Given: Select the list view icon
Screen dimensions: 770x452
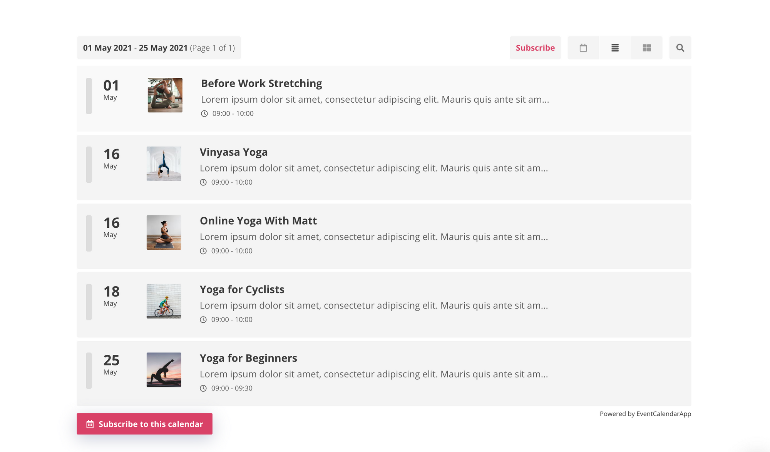Looking at the screenshot, I should [x=615, y=48].
